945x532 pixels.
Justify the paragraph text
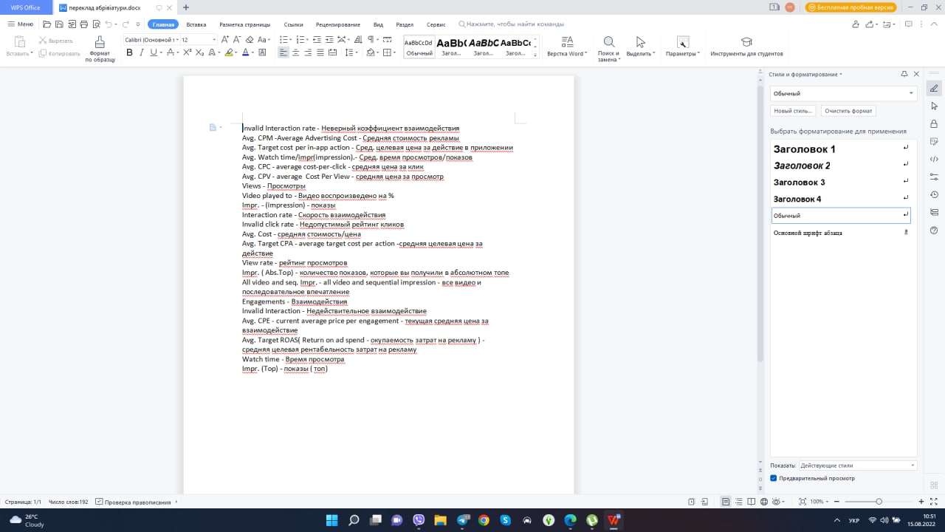pyautogui.click(x=320, y=52)
